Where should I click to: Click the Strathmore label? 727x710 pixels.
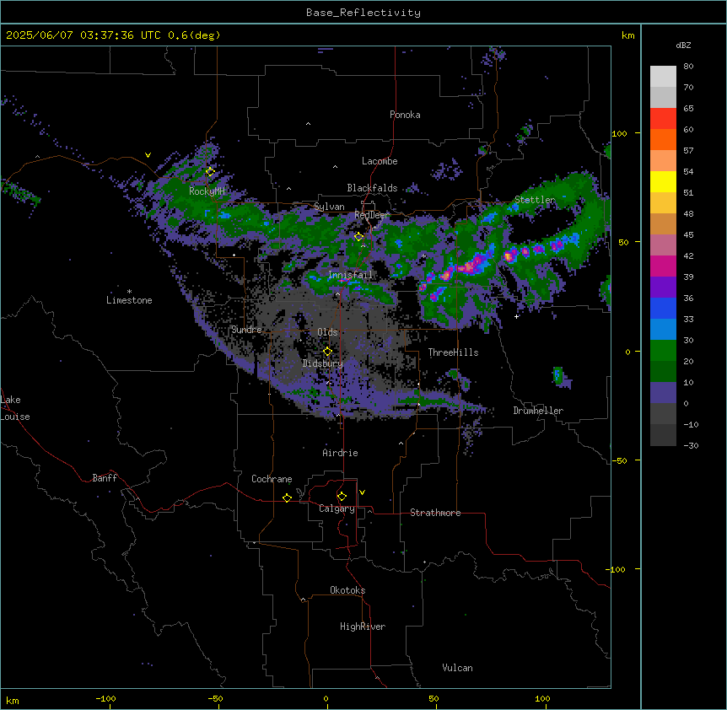click(435, 513)
